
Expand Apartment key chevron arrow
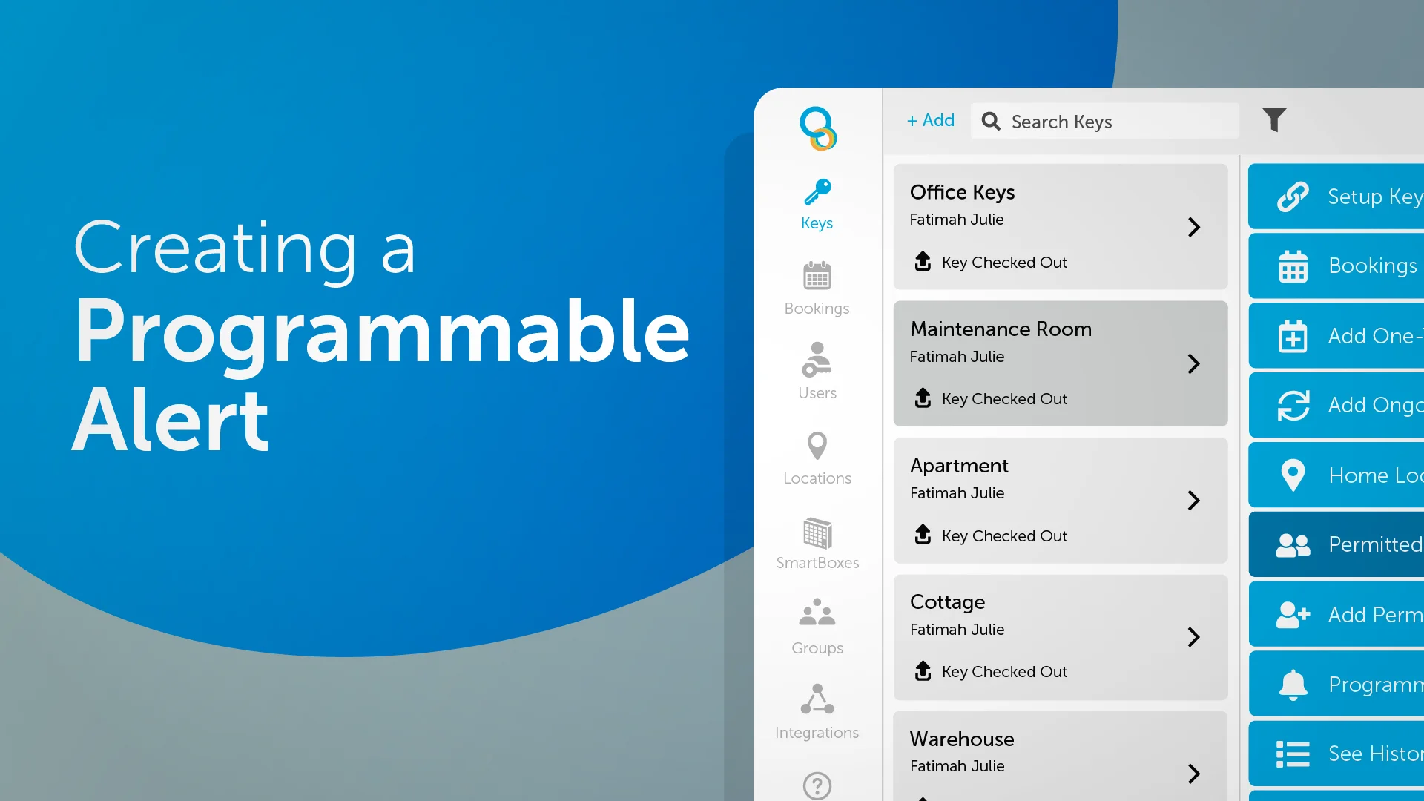click(x=1193, y=501)
